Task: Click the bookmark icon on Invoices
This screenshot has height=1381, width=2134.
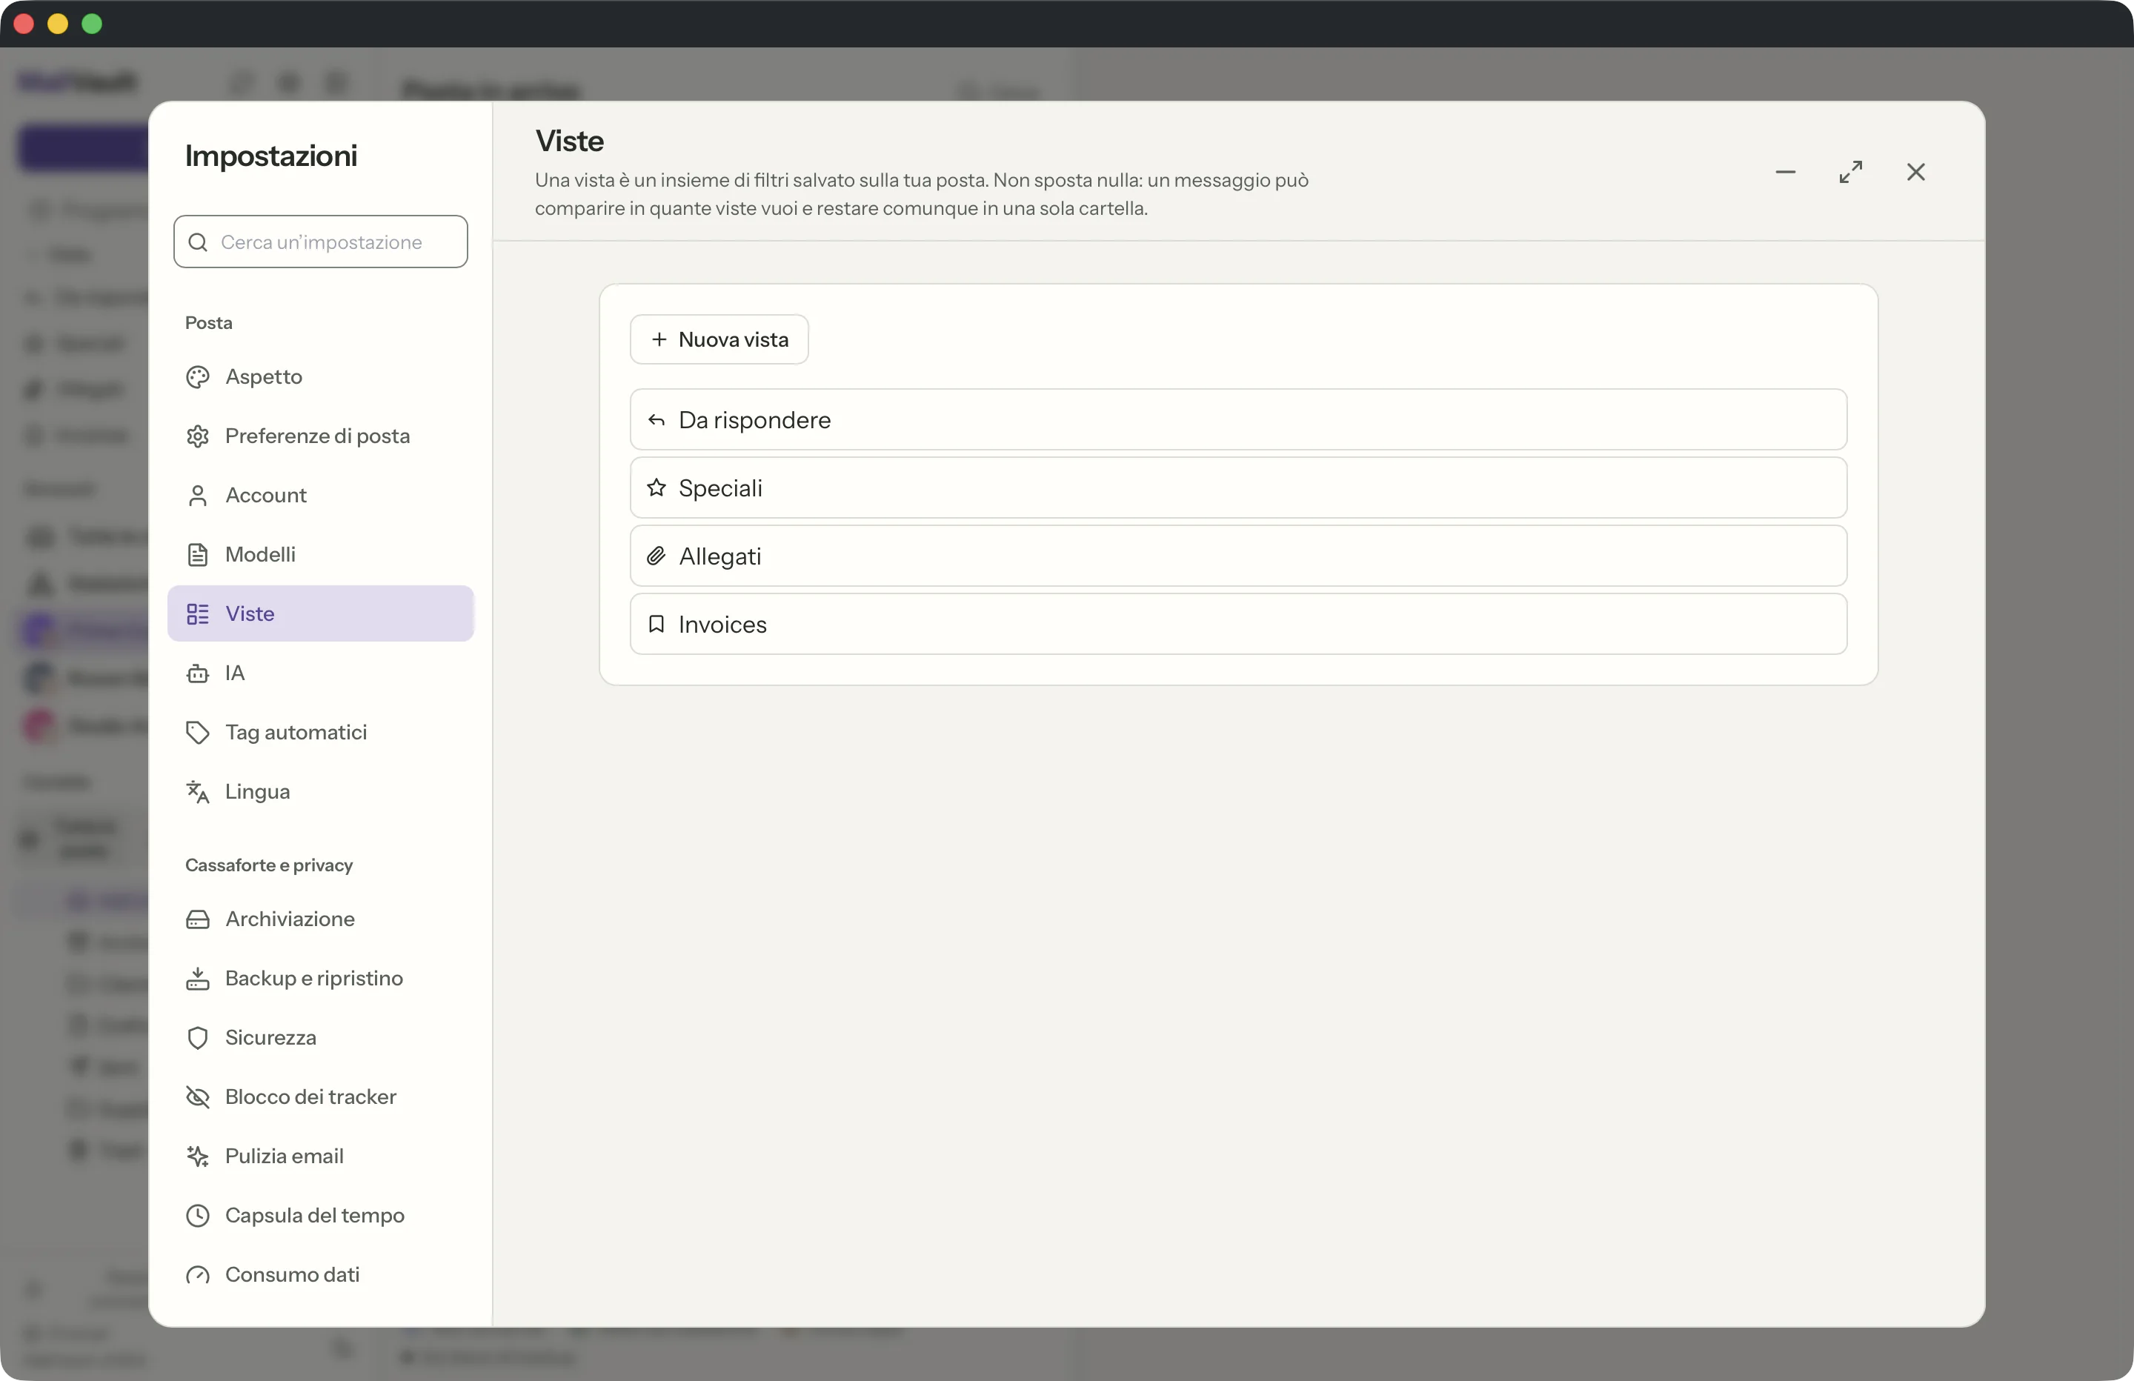Action: coord(657,623)
